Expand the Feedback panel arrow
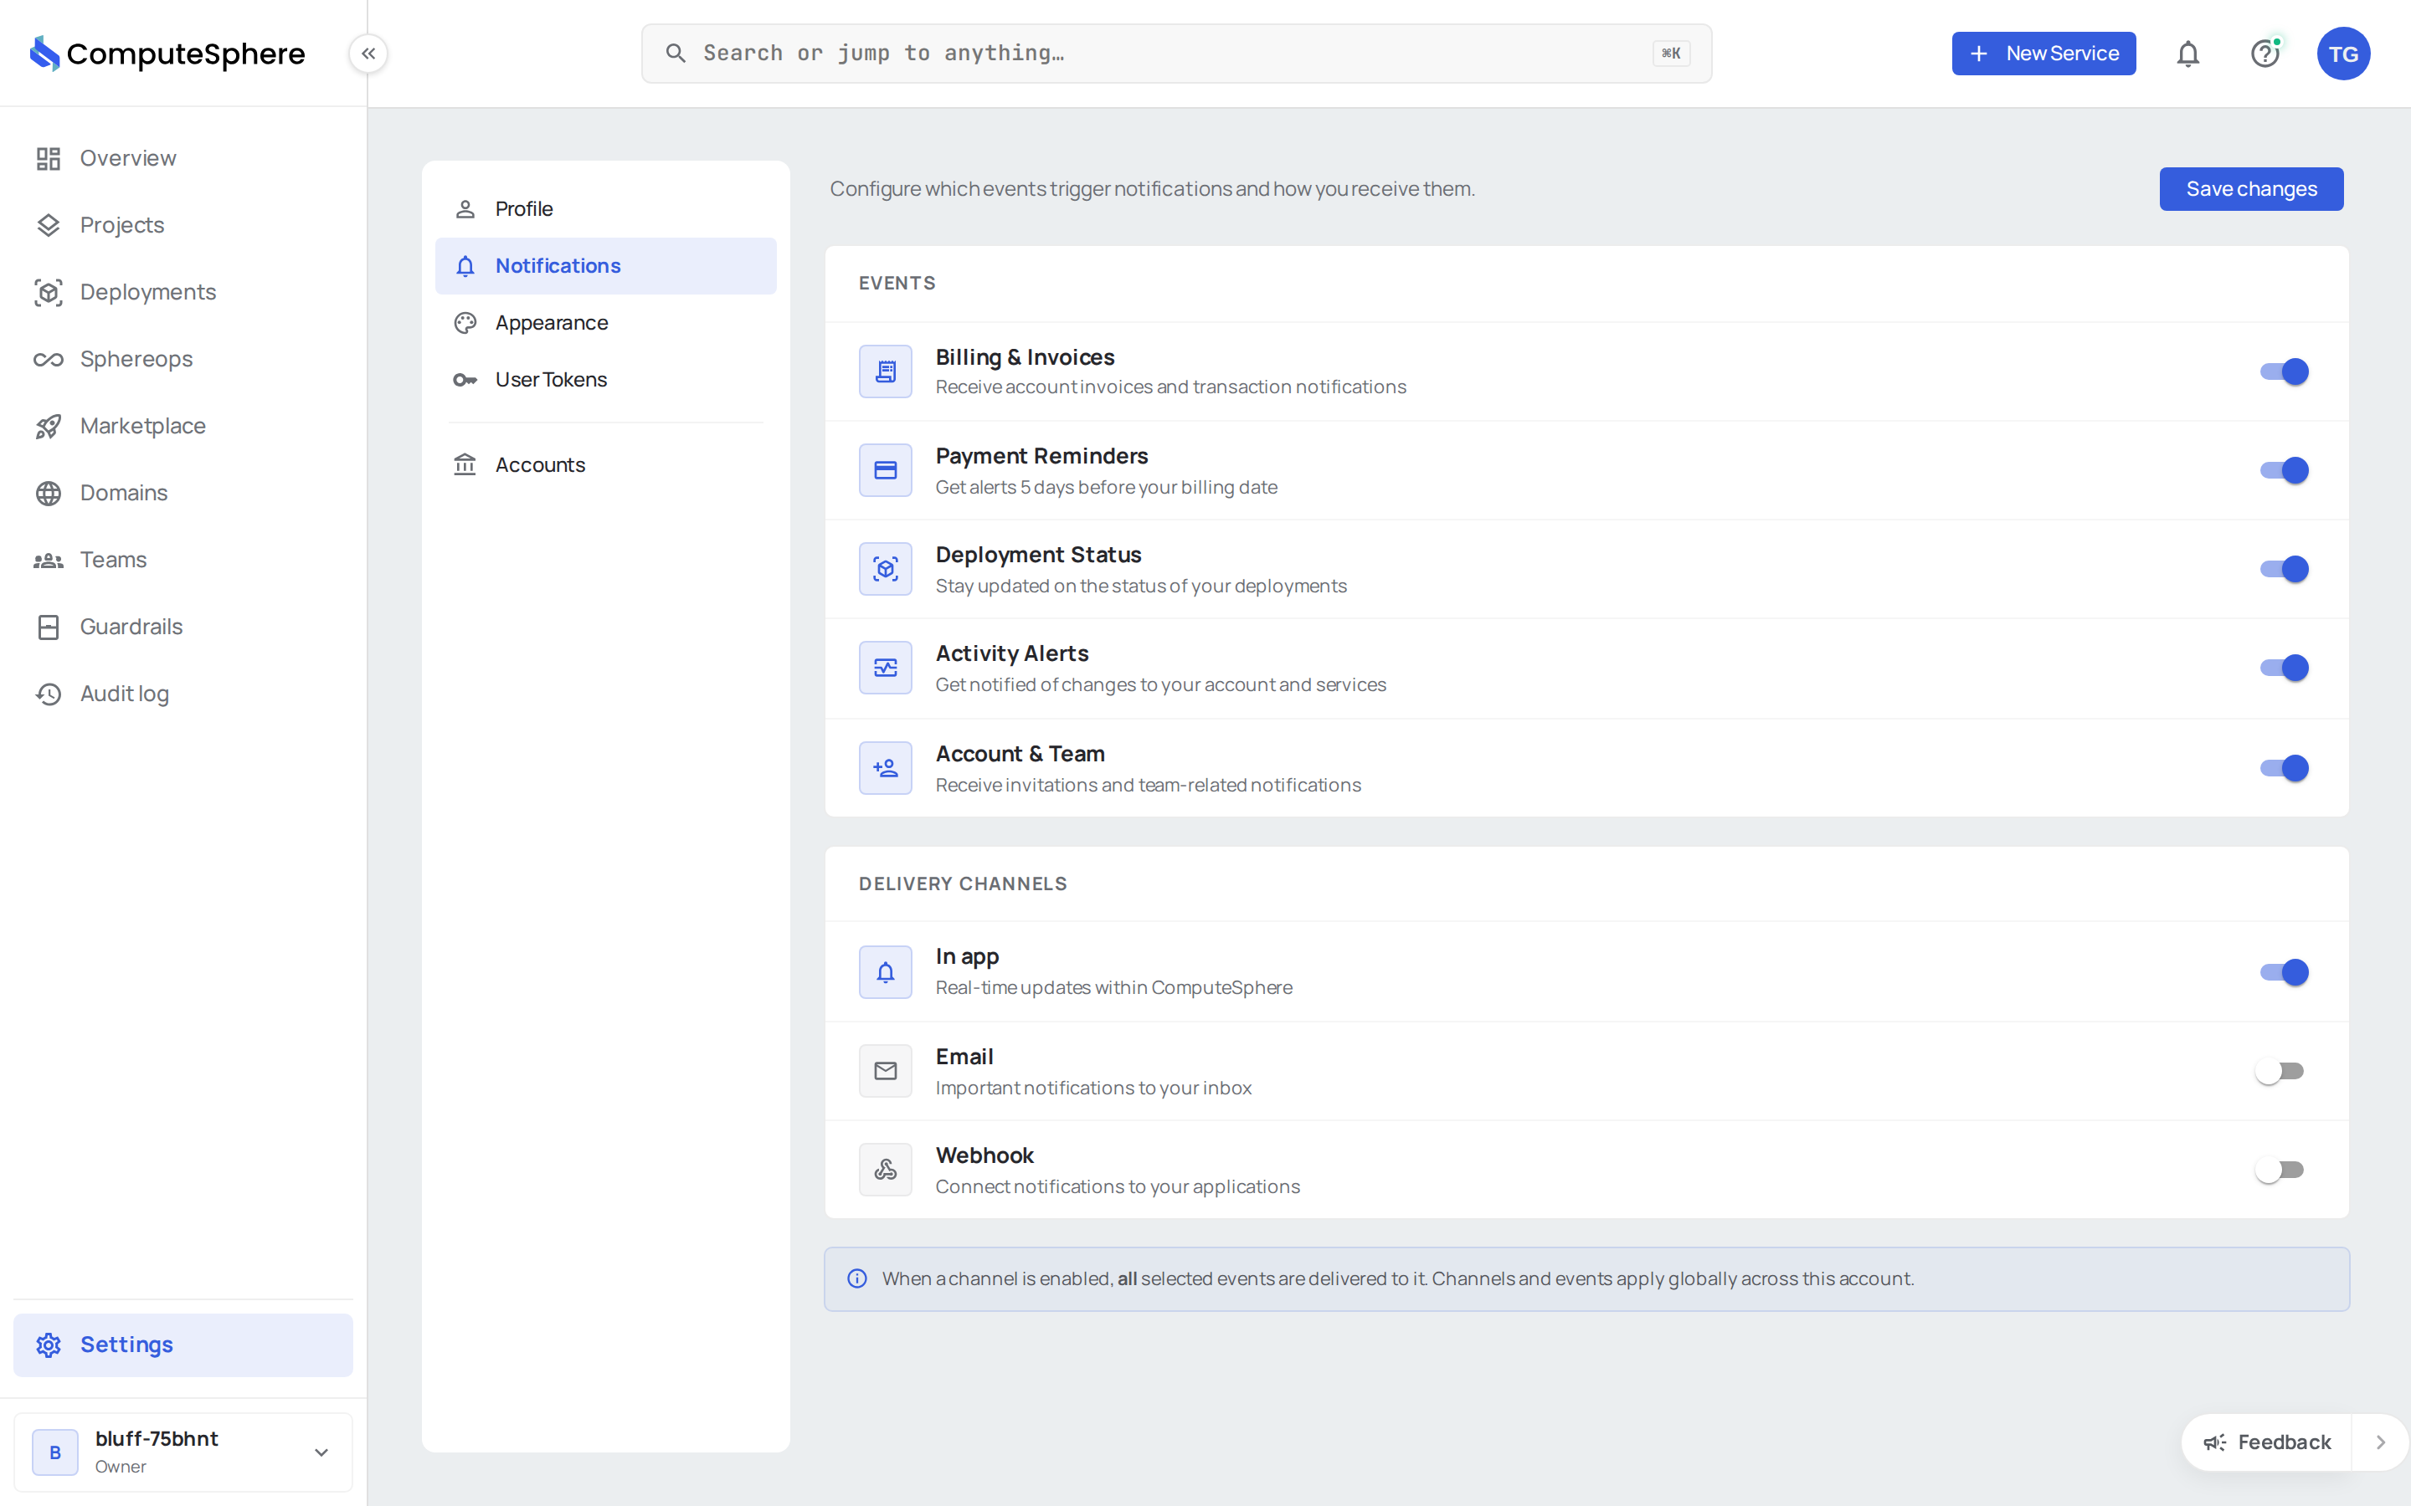 2380,1442
